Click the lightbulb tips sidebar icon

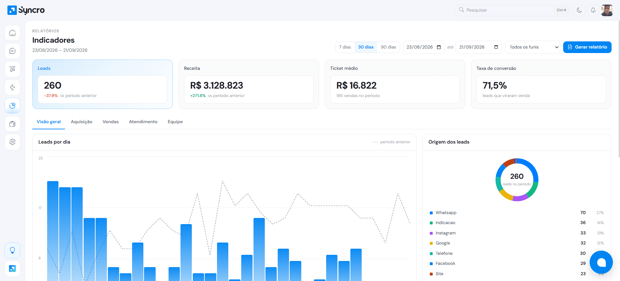click(13, 250)
